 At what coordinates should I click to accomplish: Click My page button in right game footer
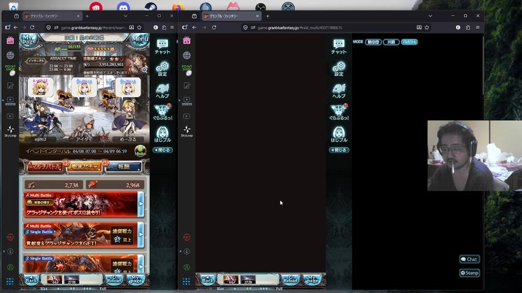tap(312, 280)
